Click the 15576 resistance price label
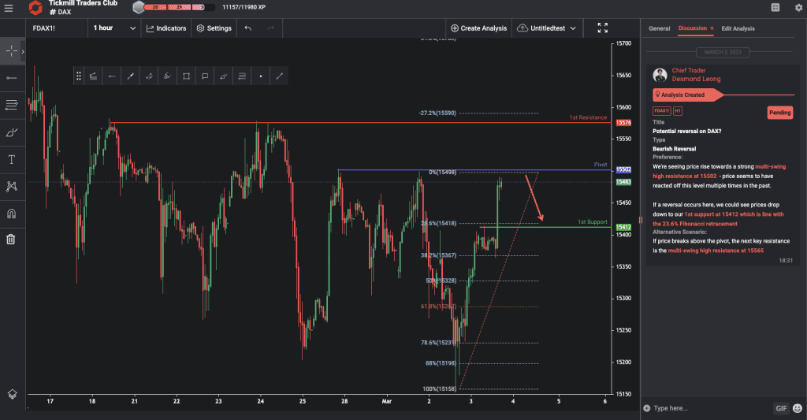The width and height of the screenshot is (807, 420). (623, 123)
